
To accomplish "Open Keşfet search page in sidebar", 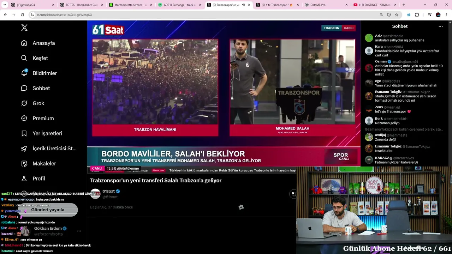I will tap(35, 58).
